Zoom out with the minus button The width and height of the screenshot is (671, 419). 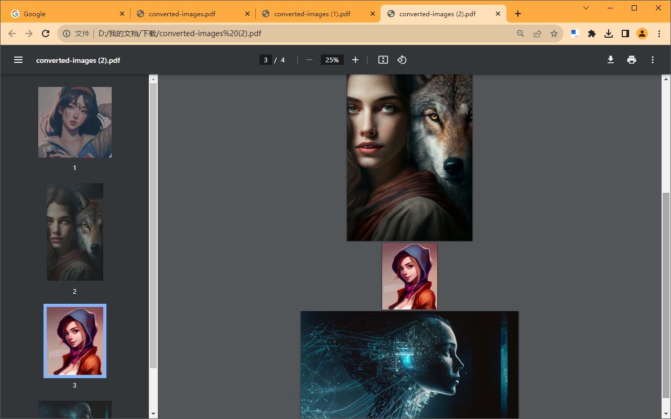coord(309,60)
